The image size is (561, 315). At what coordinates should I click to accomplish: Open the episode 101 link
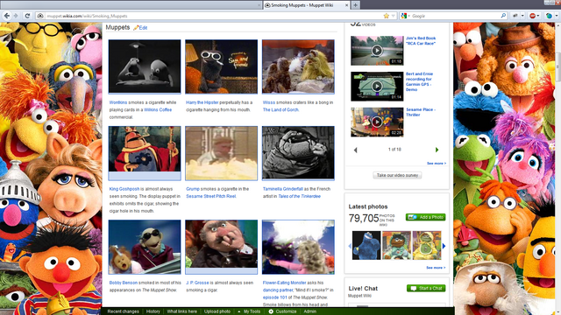274,297
